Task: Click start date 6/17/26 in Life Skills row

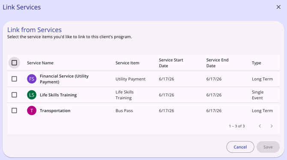Action: click(x=166, y=95)
